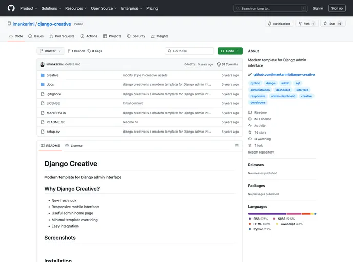Click the creative folder icon
This screenshot has height=262, width=353.
[x=42, y=75]
